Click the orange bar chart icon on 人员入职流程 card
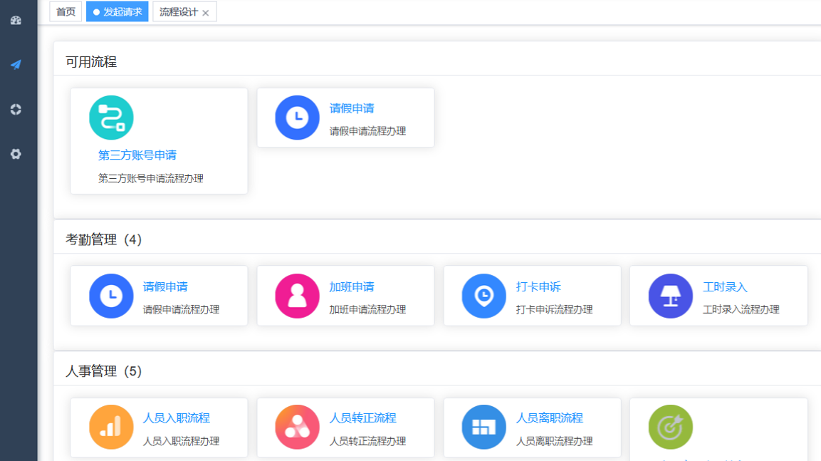The image size is (821, 461). pyautogui.click(x=110, y=428)
